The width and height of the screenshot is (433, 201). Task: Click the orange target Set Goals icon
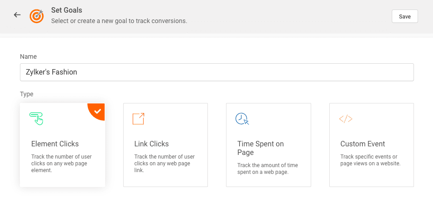coord(37,16)
